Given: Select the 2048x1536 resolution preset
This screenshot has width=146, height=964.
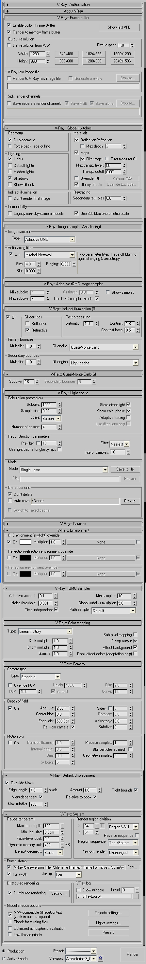Looking at the screenshot, I should [x=122, y=61].
